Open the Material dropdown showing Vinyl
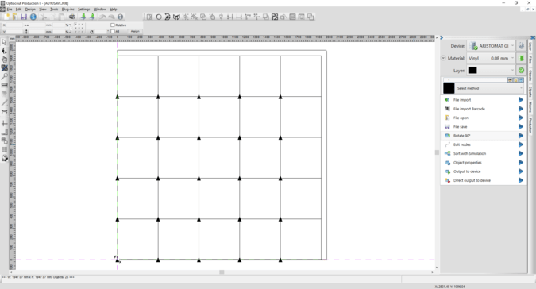 pyautogui.click(x=492, y=59)
